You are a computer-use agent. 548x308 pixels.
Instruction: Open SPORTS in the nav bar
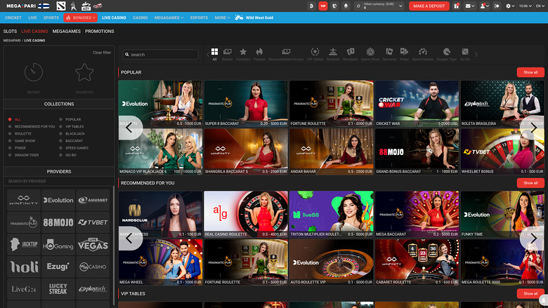point(51,18)
